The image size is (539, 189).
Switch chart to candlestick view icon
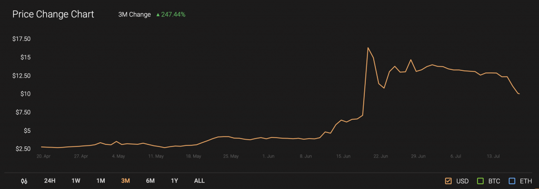(24, 181)
